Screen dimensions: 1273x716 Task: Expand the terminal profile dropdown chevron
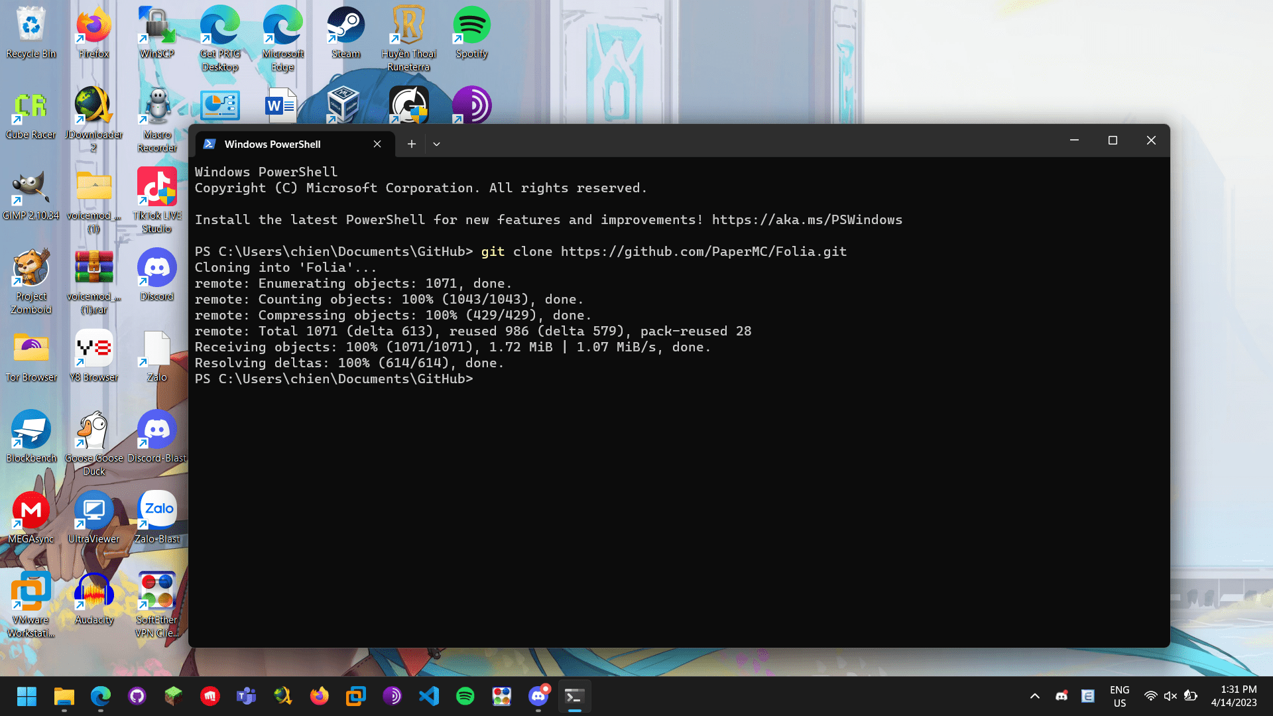tap(436, 144)
